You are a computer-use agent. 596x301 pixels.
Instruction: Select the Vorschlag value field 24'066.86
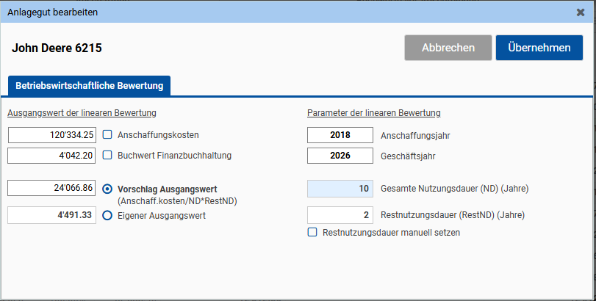tap(52, 188)
